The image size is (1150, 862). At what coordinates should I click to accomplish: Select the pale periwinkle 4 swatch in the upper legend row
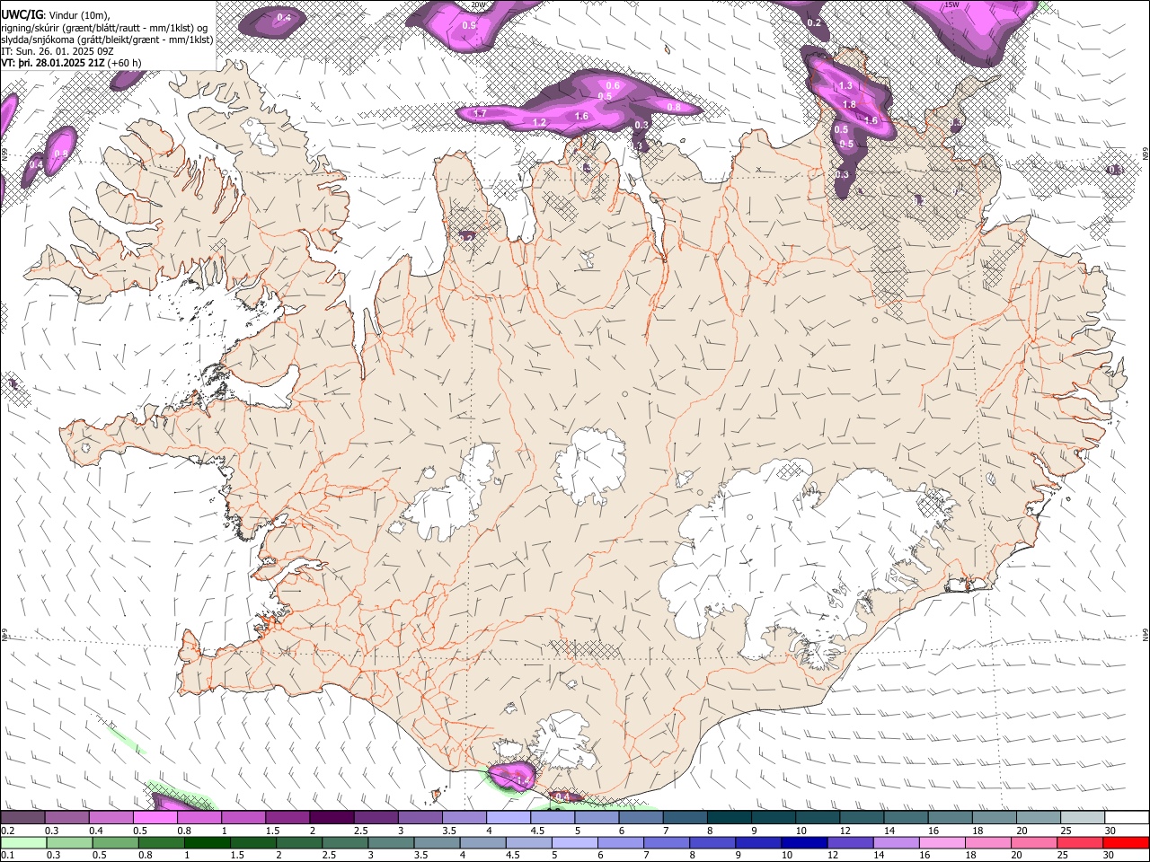[x=509, y=818]
